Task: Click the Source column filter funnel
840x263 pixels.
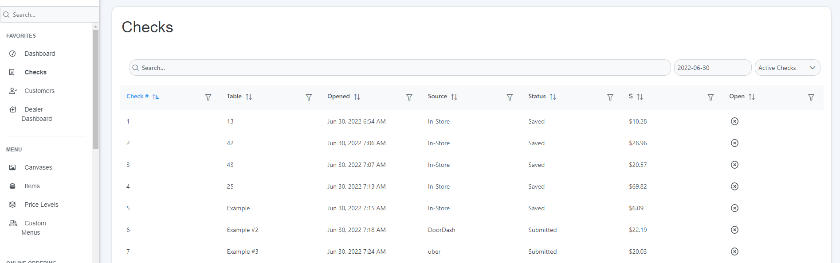Action: pos(510,97)
